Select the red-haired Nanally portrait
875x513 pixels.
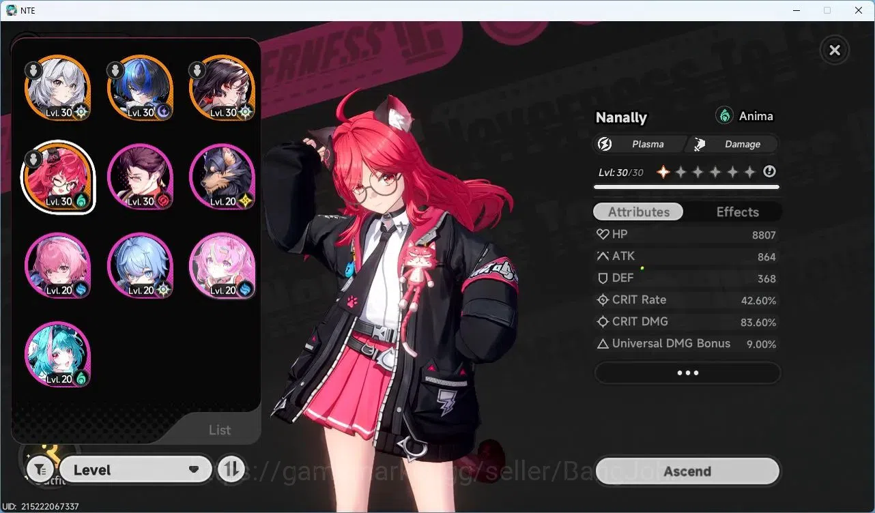tap(58, 177)
